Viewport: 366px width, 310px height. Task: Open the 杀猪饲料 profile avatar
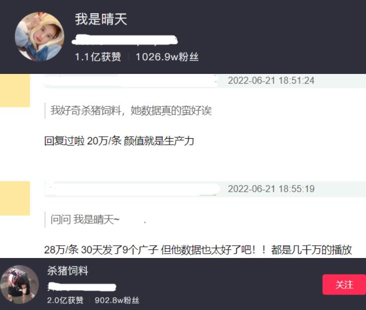pos(19,285)
